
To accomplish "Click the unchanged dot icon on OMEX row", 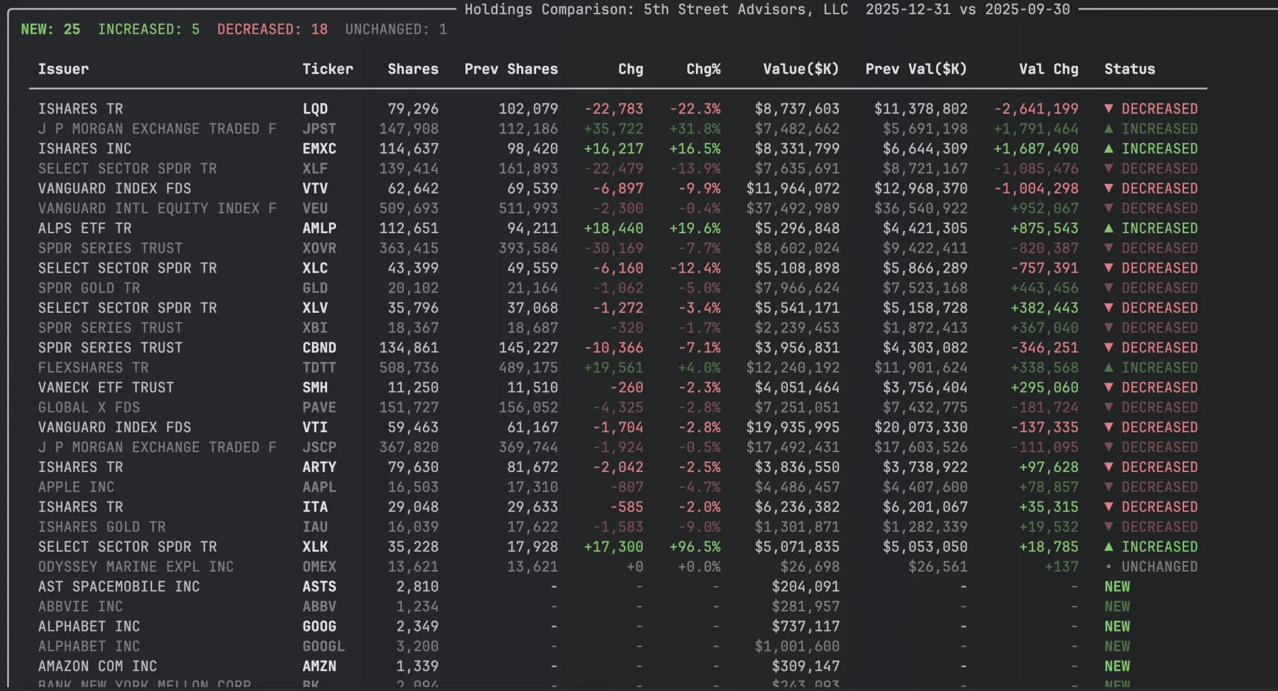I will click(1109, 566).
